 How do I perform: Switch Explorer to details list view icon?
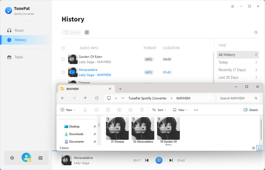pyautogui.click(x=253, y=148)
